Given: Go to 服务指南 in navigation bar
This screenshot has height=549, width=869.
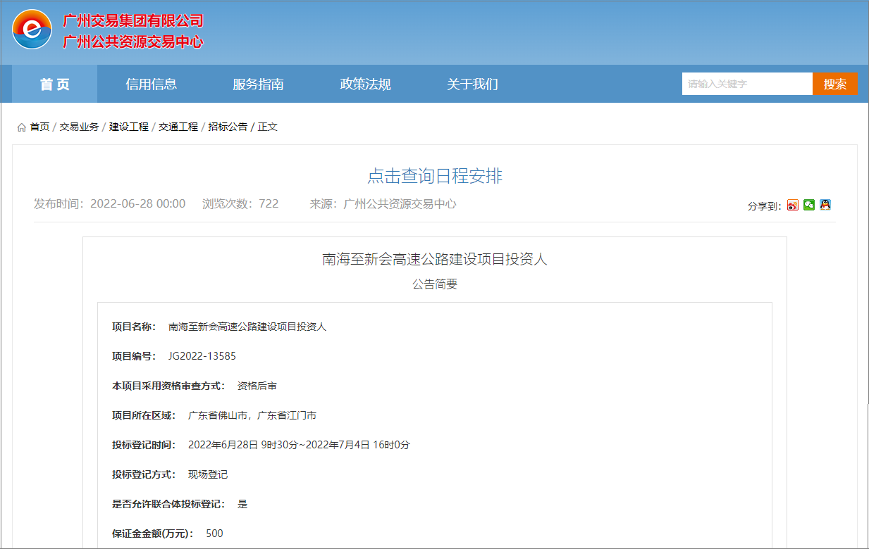Looking at the screenshot, I should tap(258, 84).
